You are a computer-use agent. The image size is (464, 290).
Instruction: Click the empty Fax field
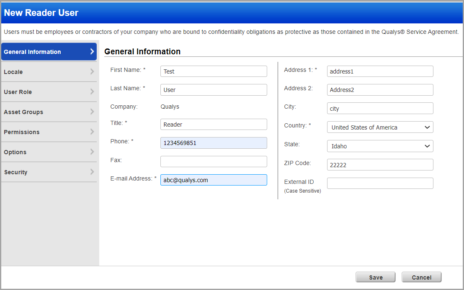click(214, 162)
